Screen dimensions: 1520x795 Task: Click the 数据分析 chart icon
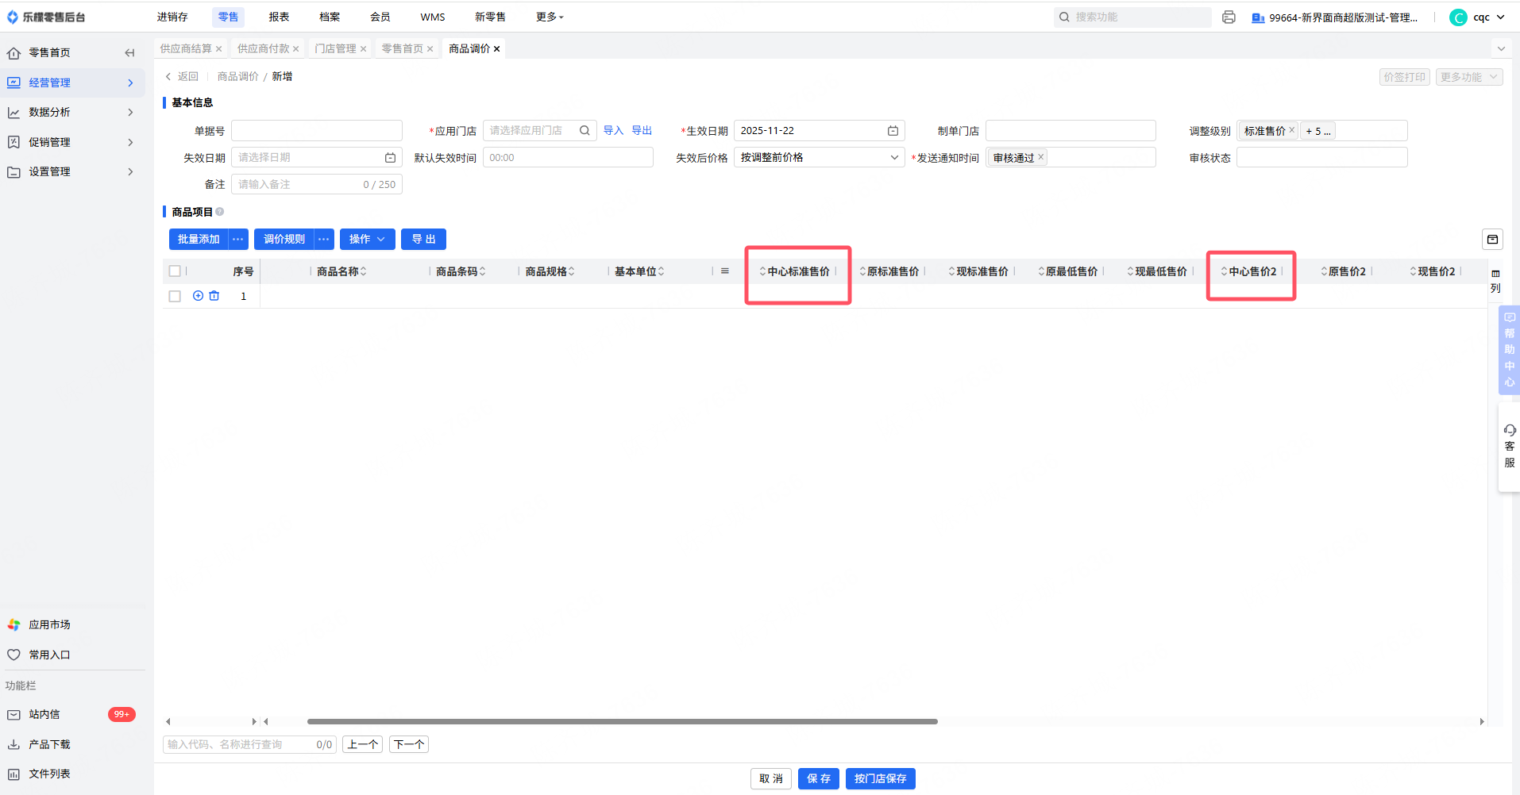tap(14, 113)
